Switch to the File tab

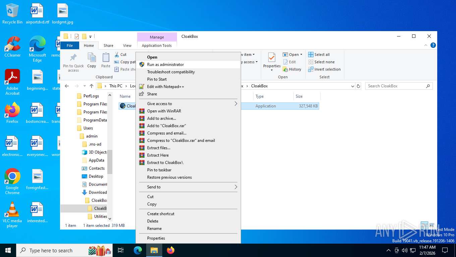click(70, 46)
